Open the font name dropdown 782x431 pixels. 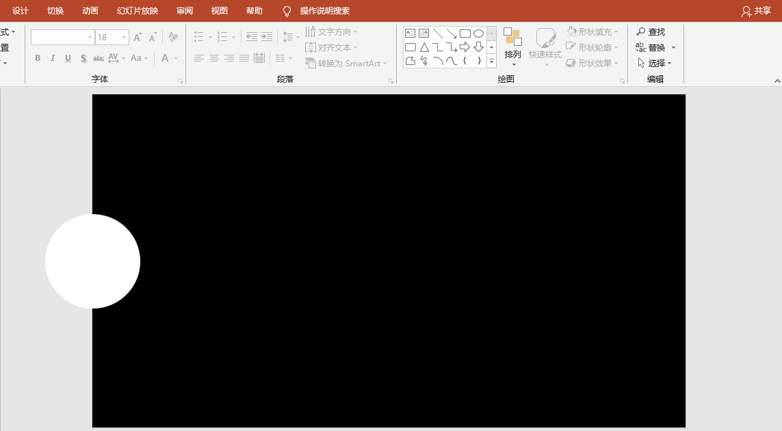coord(90,38)
